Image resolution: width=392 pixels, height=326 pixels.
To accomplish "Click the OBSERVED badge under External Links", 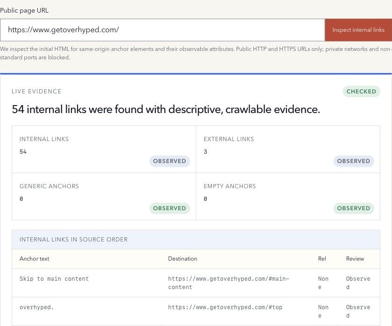I will pyautogui.click(x=354, y=161).
